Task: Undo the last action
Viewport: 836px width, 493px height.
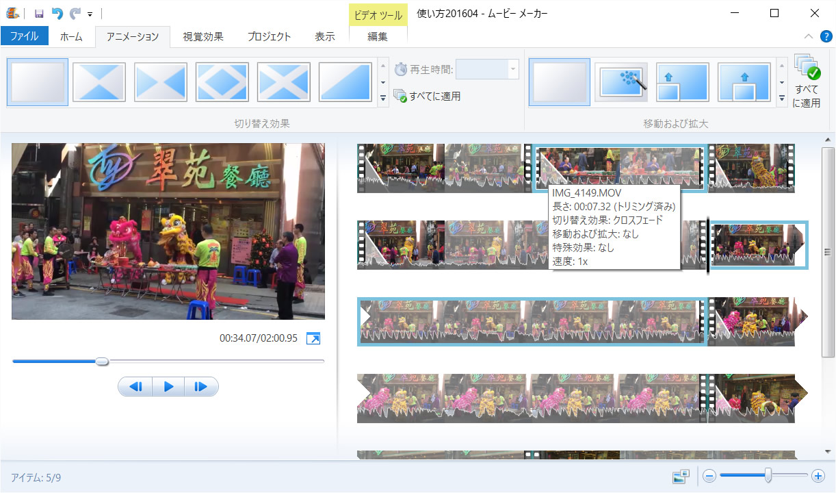Action: pyautogui.click(x=57, y=13)
